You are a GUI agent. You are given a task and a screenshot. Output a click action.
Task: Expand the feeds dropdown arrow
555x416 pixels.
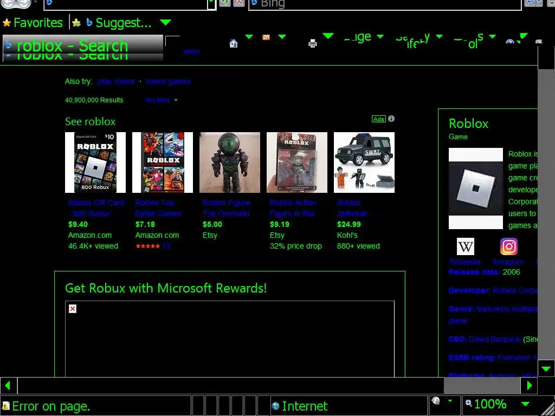pos(282,36)
